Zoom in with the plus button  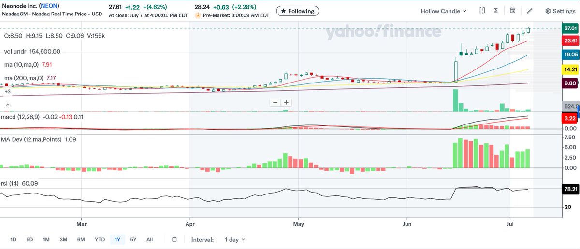286,102
